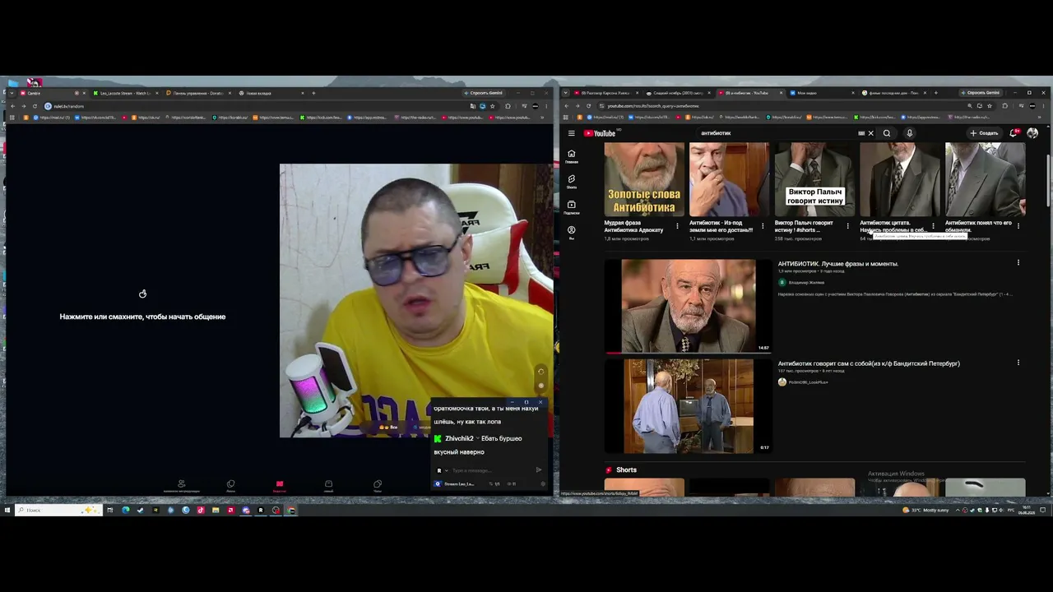Open more options for 'Антибиотик говорит сам с собой'

1018,363
